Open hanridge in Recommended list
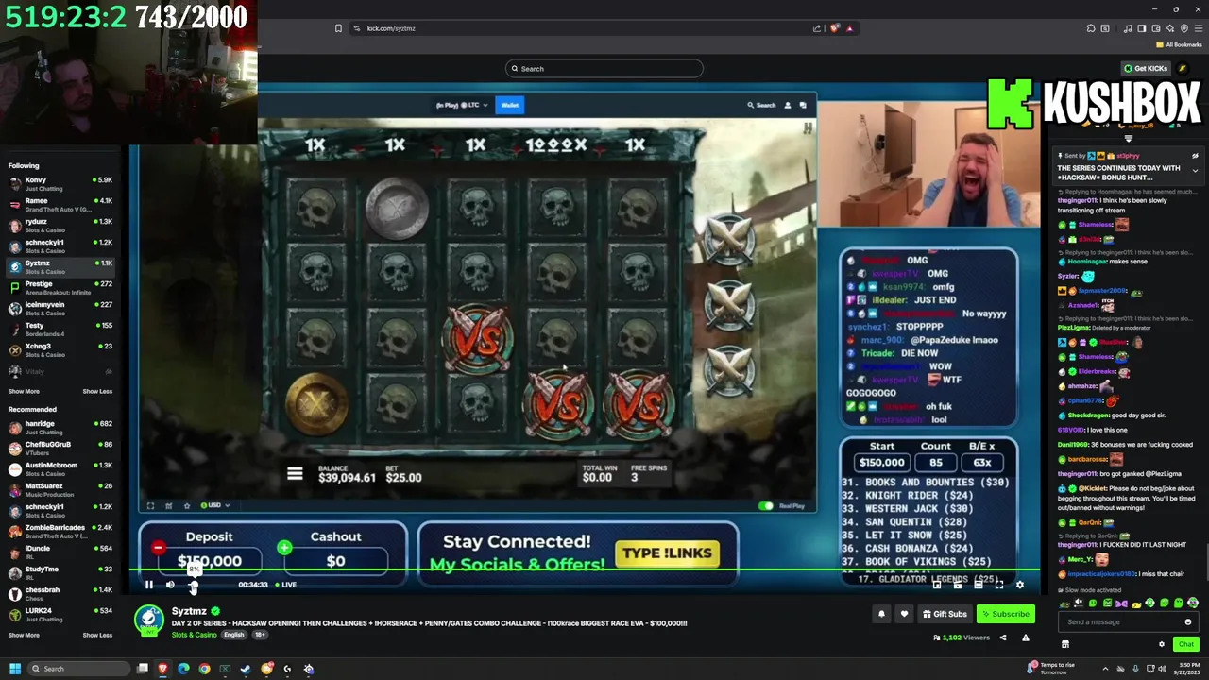The image size is (1209, 680). pos(60,428)
